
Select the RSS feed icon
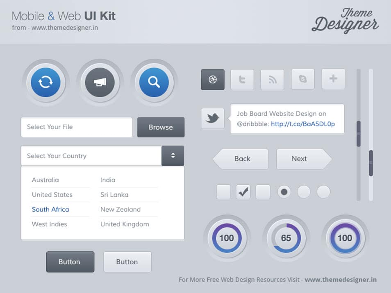(x=272, y=79)
